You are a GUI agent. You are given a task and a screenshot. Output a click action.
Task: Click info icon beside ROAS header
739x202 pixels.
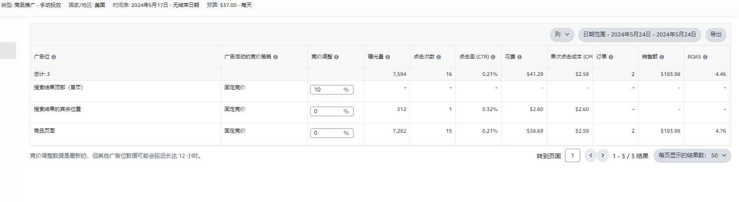click(705, 57)
